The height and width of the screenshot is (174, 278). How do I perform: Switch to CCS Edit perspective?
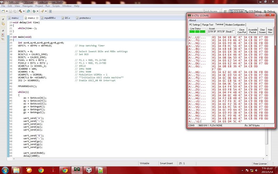point(237,11)
